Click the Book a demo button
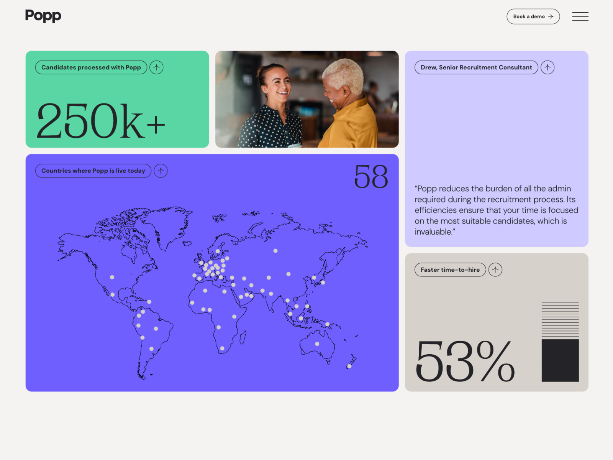 [533, 16]
